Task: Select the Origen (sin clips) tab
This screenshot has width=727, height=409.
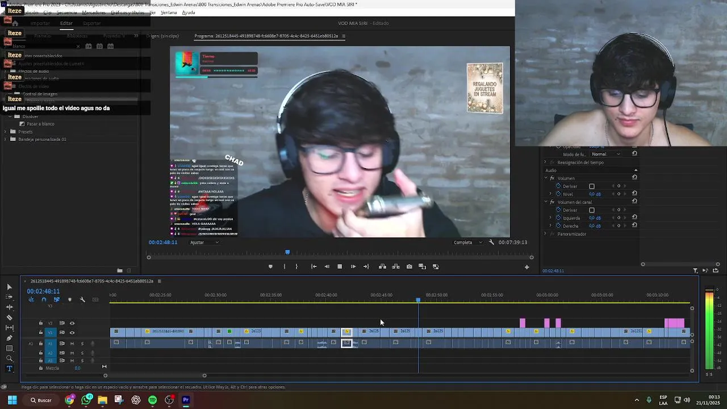Action: [x=162, y=36]
